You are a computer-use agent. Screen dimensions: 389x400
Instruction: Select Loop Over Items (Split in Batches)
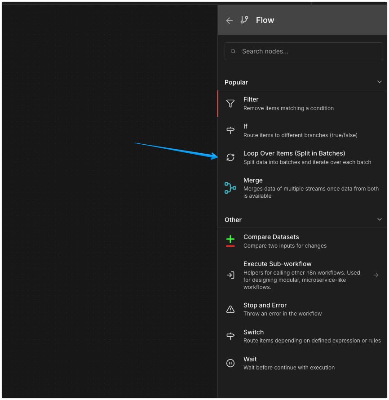coord(294,153)
